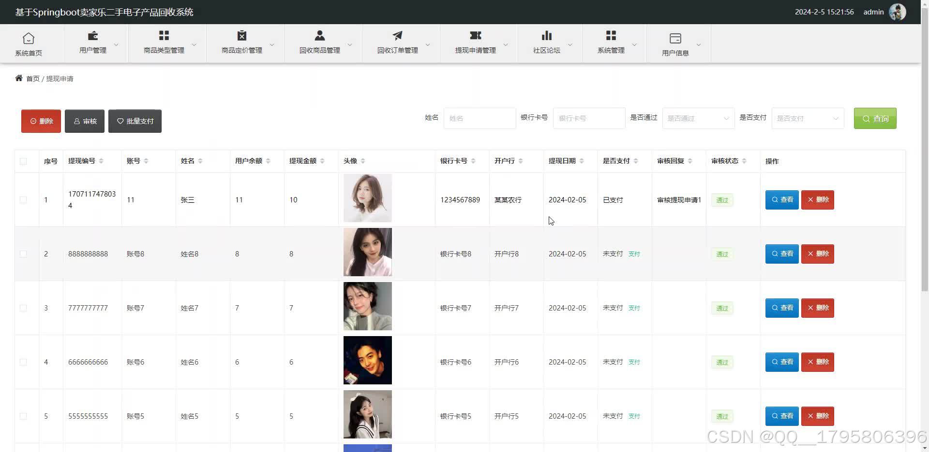The width and height of the screenshot is (929, 452).
Task: Click the 姓名 search input field
Action: point(480,118)
